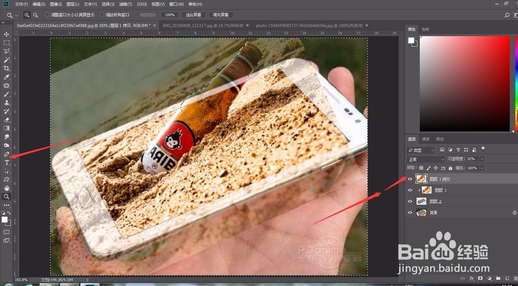Toggle filter for pixel layers
Image resolution: width=518 pixels, height=286 pixels.
pyautogui.click(x=442, y=150)
